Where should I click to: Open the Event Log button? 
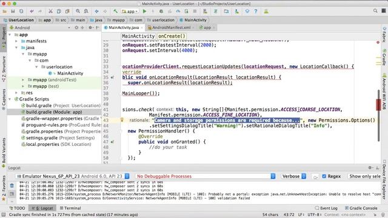click(x=326, y=208)
